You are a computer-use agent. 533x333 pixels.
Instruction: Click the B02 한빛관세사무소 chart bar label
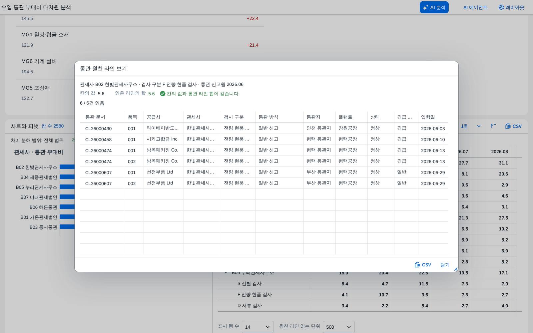coord(37,167)
